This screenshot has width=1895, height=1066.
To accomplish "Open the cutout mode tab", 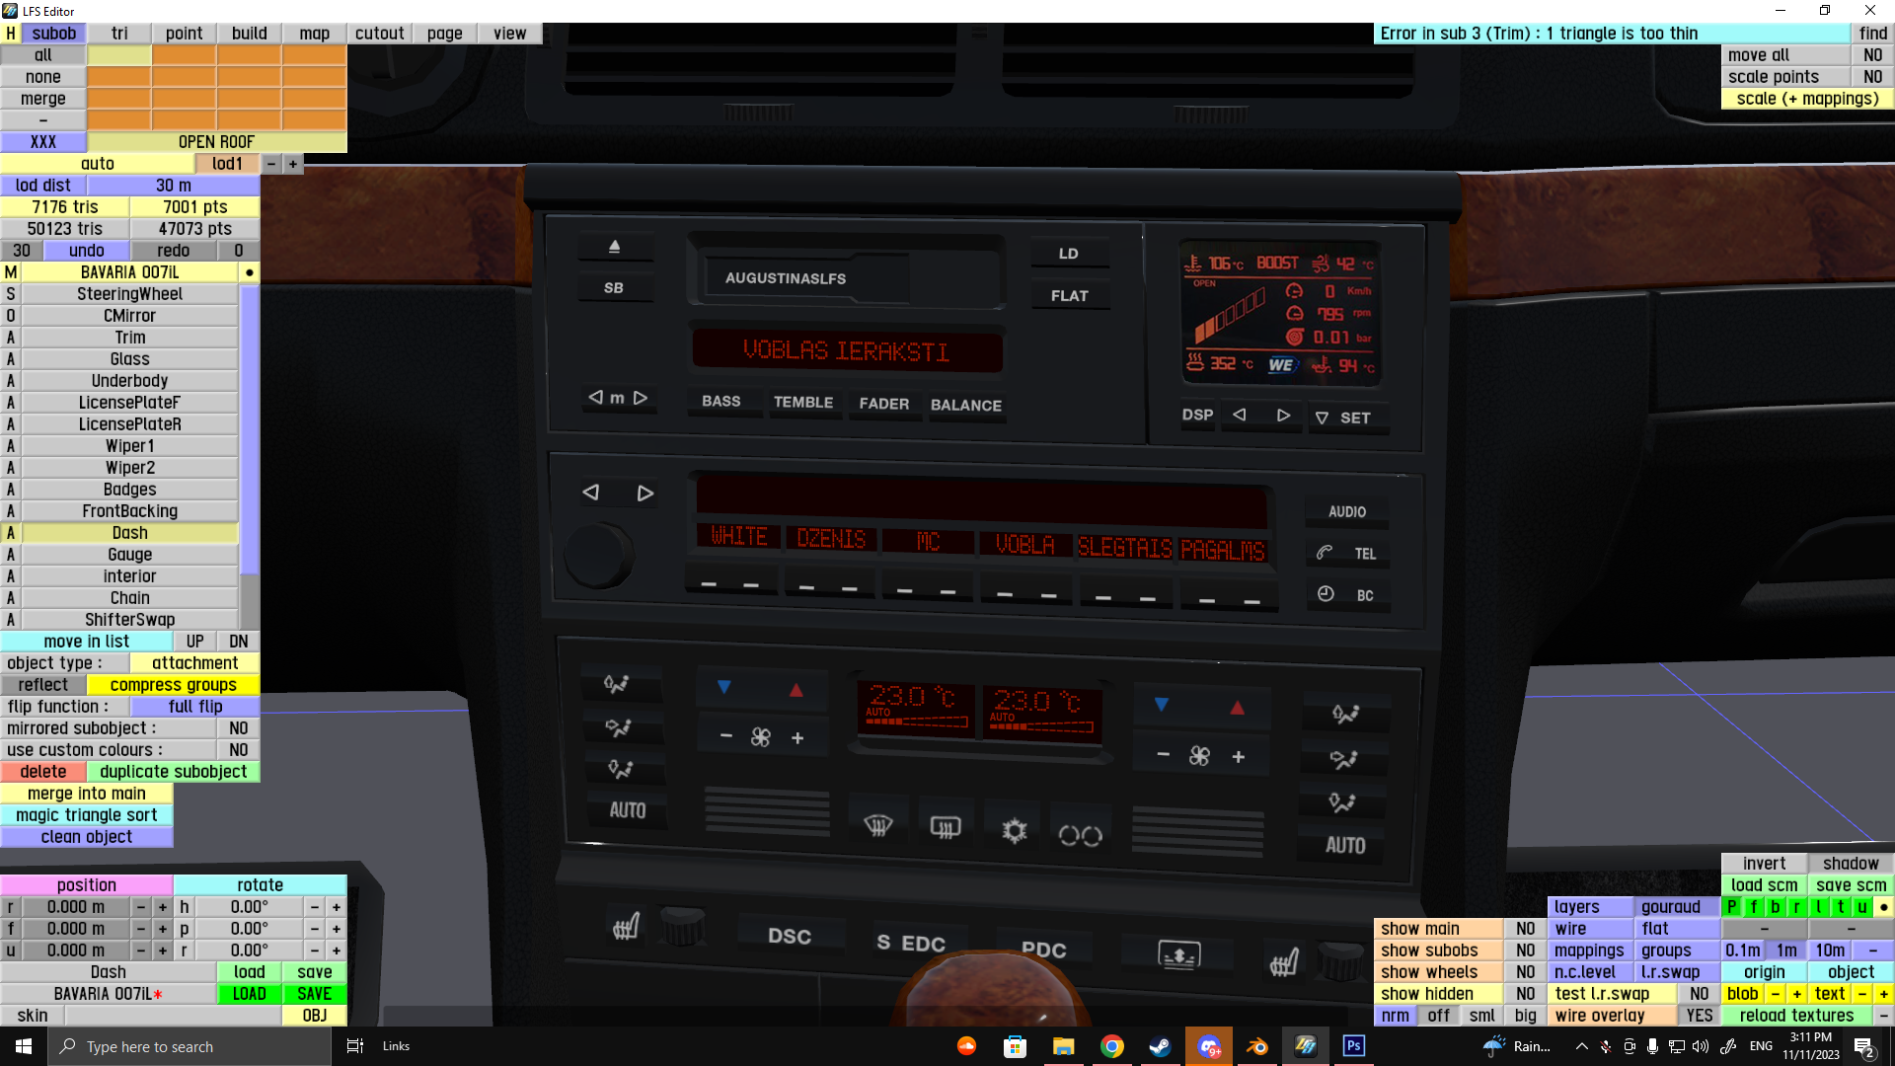I will click(379, 34).
